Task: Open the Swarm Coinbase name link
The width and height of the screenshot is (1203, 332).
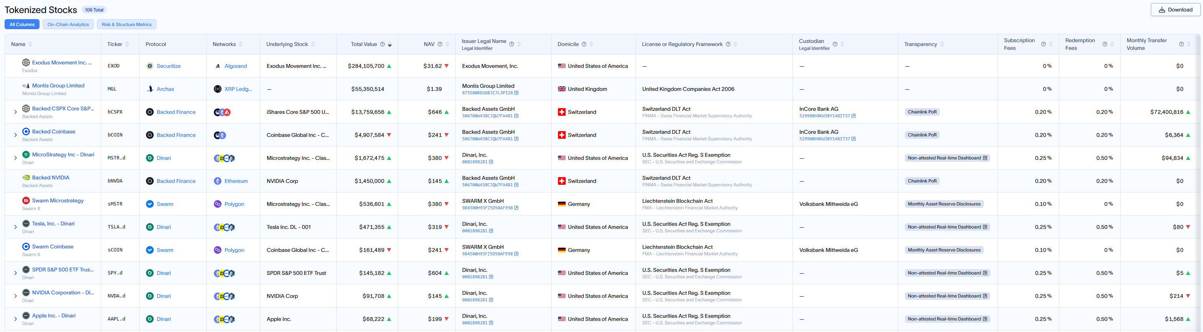Action: [53, 247]
